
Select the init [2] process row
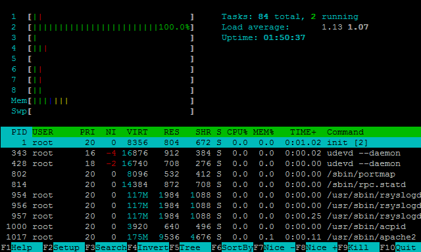pos(210,142)
